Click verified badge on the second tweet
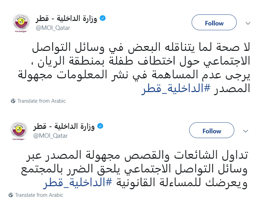 [100, 126]
